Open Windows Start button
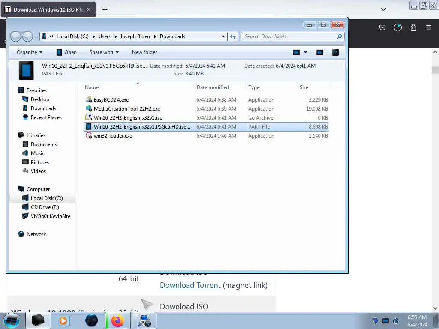Image resolution: width=439 pixels, height=329 pixels. tap(12, 320)
